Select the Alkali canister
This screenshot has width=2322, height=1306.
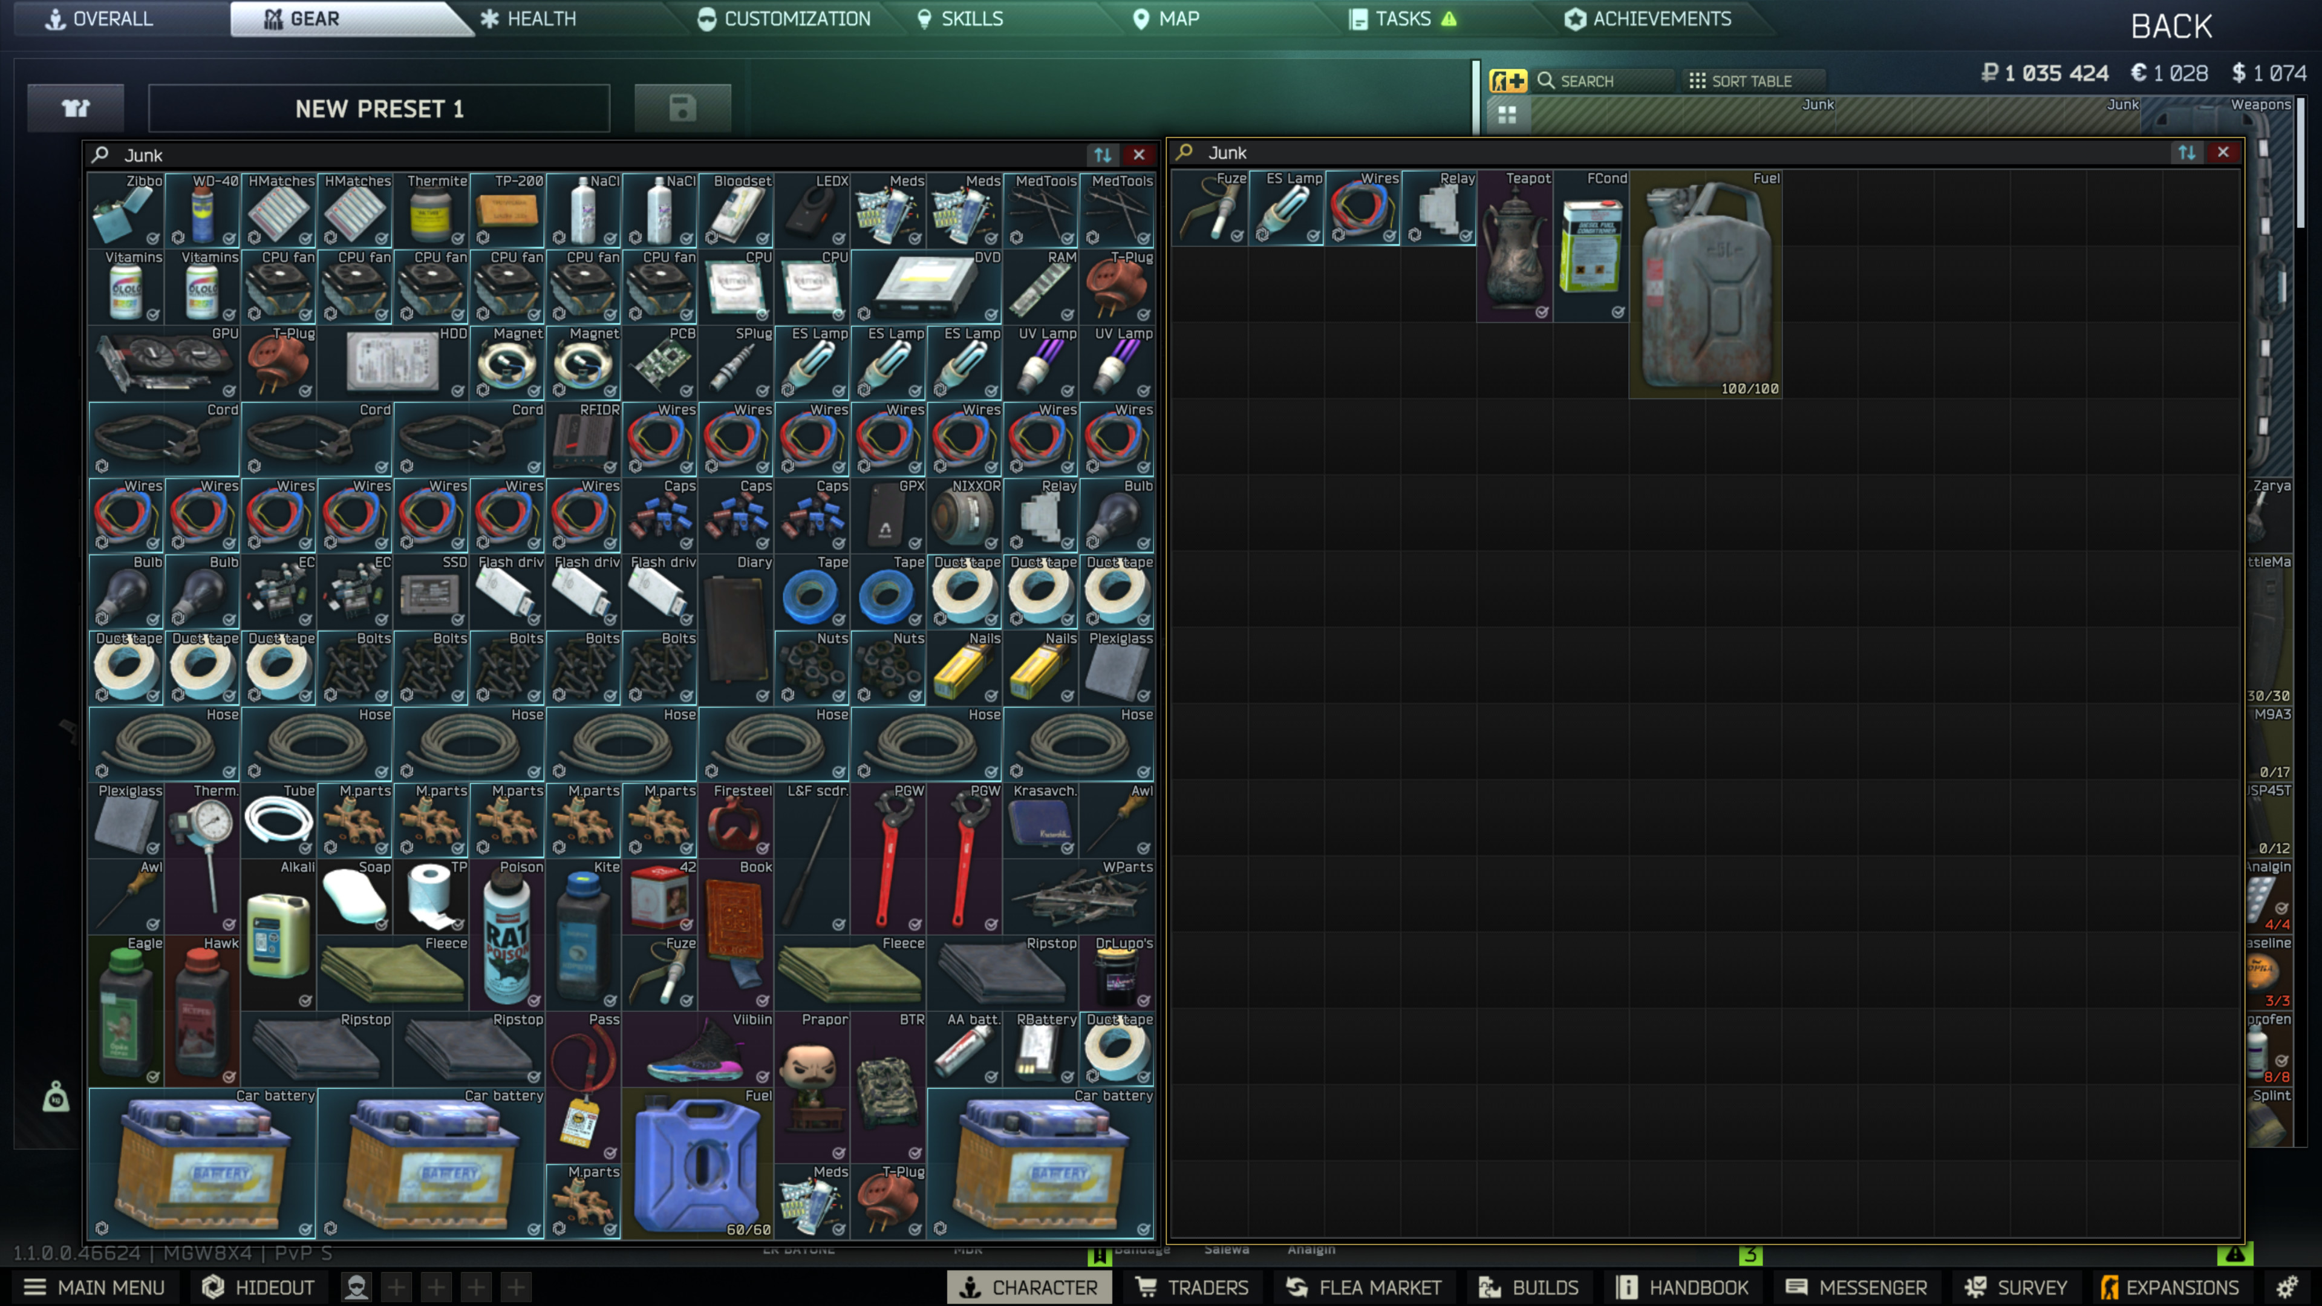tap(279, 934)
